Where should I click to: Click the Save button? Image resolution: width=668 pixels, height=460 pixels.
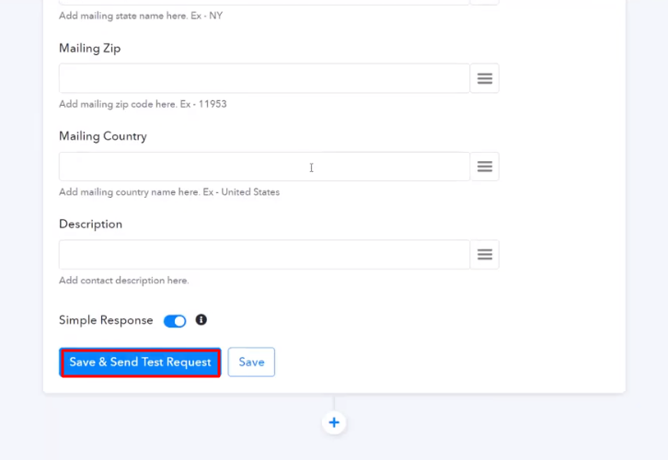[x=251, y=362]
